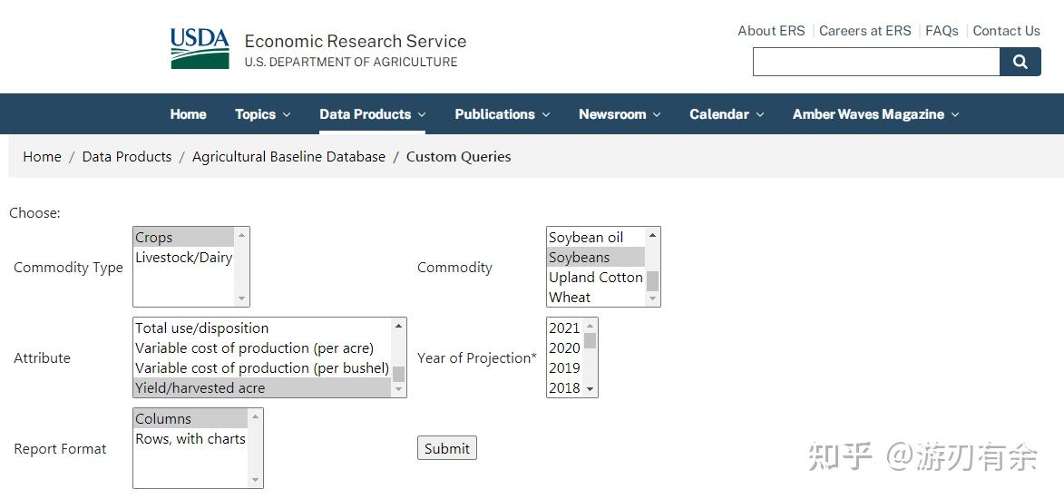This screenshot has height=499, width=1064.
Task: Click the USDA logo icon
Action: [x=200, y=48]
